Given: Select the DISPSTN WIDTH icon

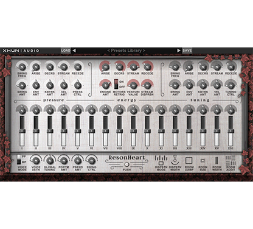Looking at the screenshot, I should coord(175,160).
